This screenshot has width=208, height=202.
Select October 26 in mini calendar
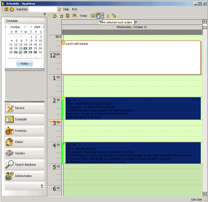pos(16,52)
